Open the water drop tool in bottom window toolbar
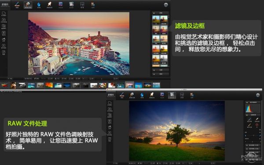This screenshot has width=264, height=165. click(142, 95)
